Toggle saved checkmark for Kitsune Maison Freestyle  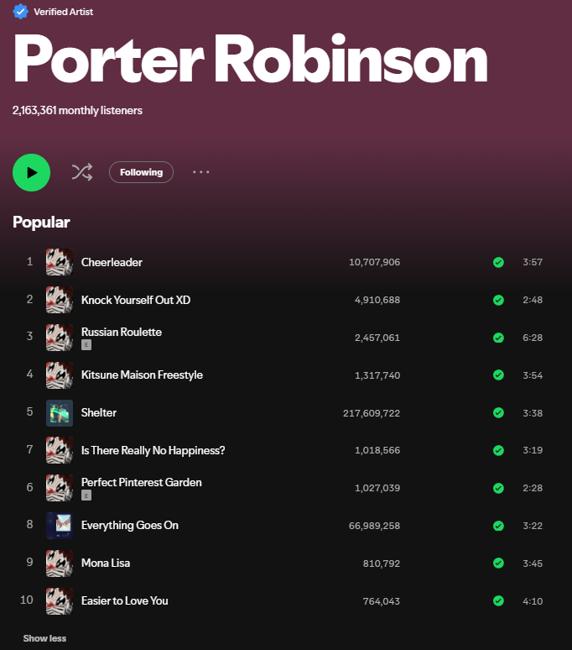[498, 375]
